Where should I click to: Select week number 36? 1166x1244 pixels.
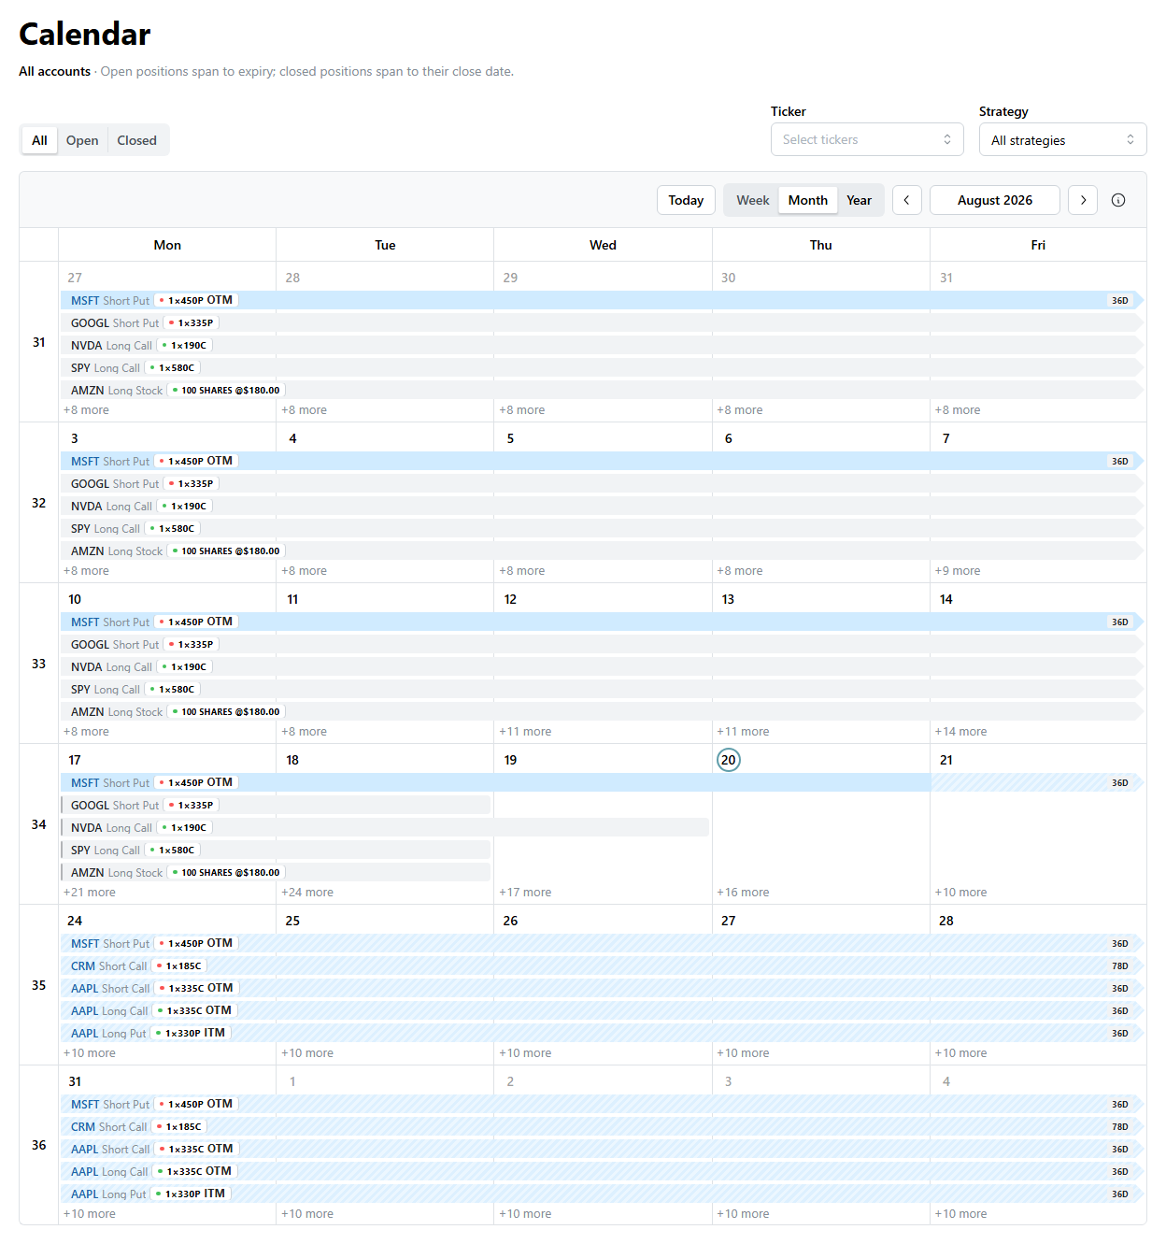coord(38,1145)
